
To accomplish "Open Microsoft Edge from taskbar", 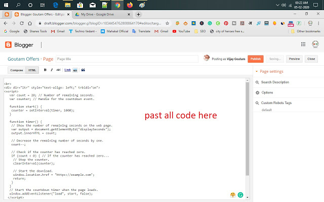I will click(55, 5).
